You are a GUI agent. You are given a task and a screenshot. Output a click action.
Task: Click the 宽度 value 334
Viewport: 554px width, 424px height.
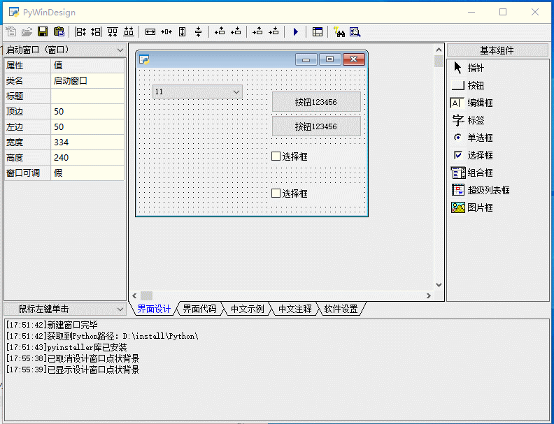tap(87, 142)
